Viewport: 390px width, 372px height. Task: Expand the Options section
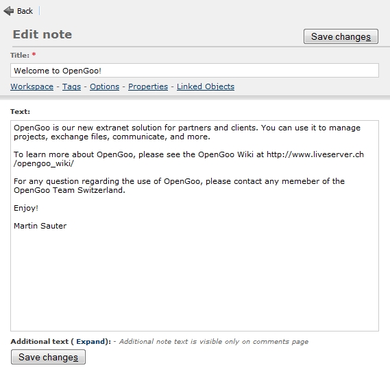pyautogui.click(x=104, y=86)
